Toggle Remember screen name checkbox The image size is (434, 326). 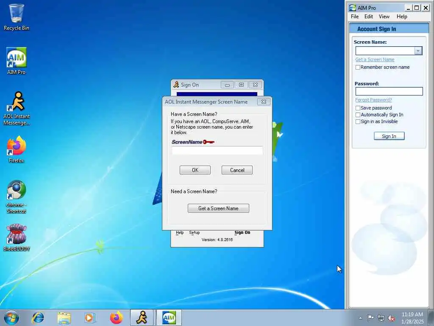[358, 67]
